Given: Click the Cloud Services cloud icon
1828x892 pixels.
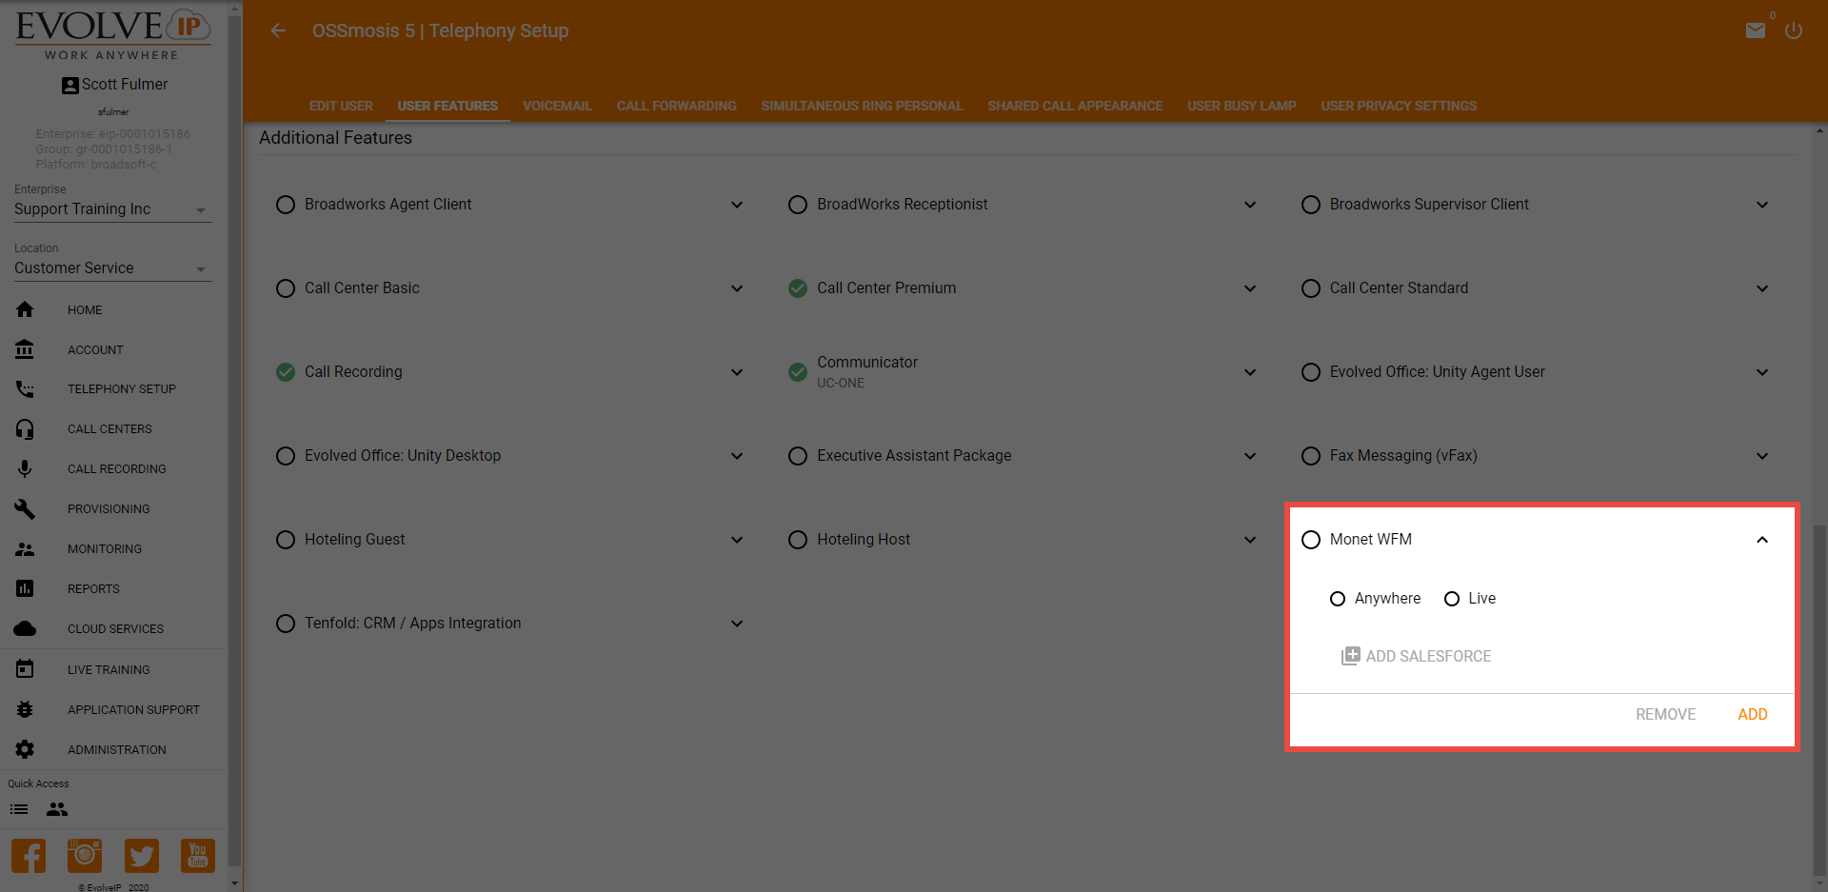Looking at the screenshot, I should point(25,629).
